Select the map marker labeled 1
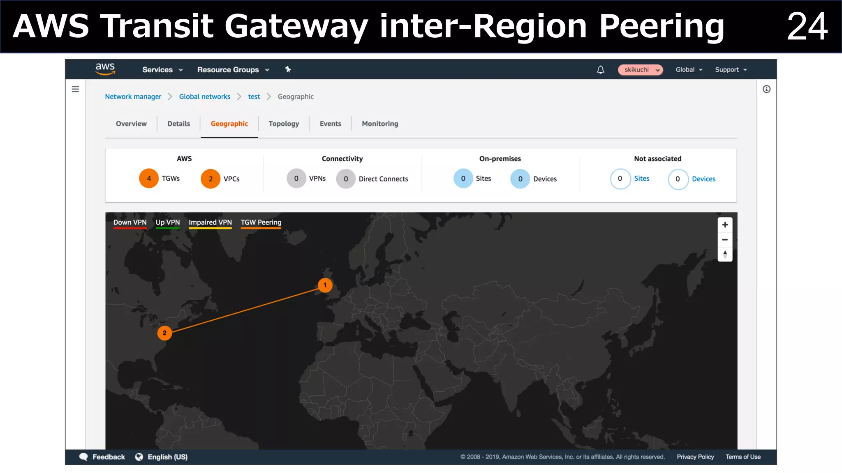842x473 pixels. point(325,285)
